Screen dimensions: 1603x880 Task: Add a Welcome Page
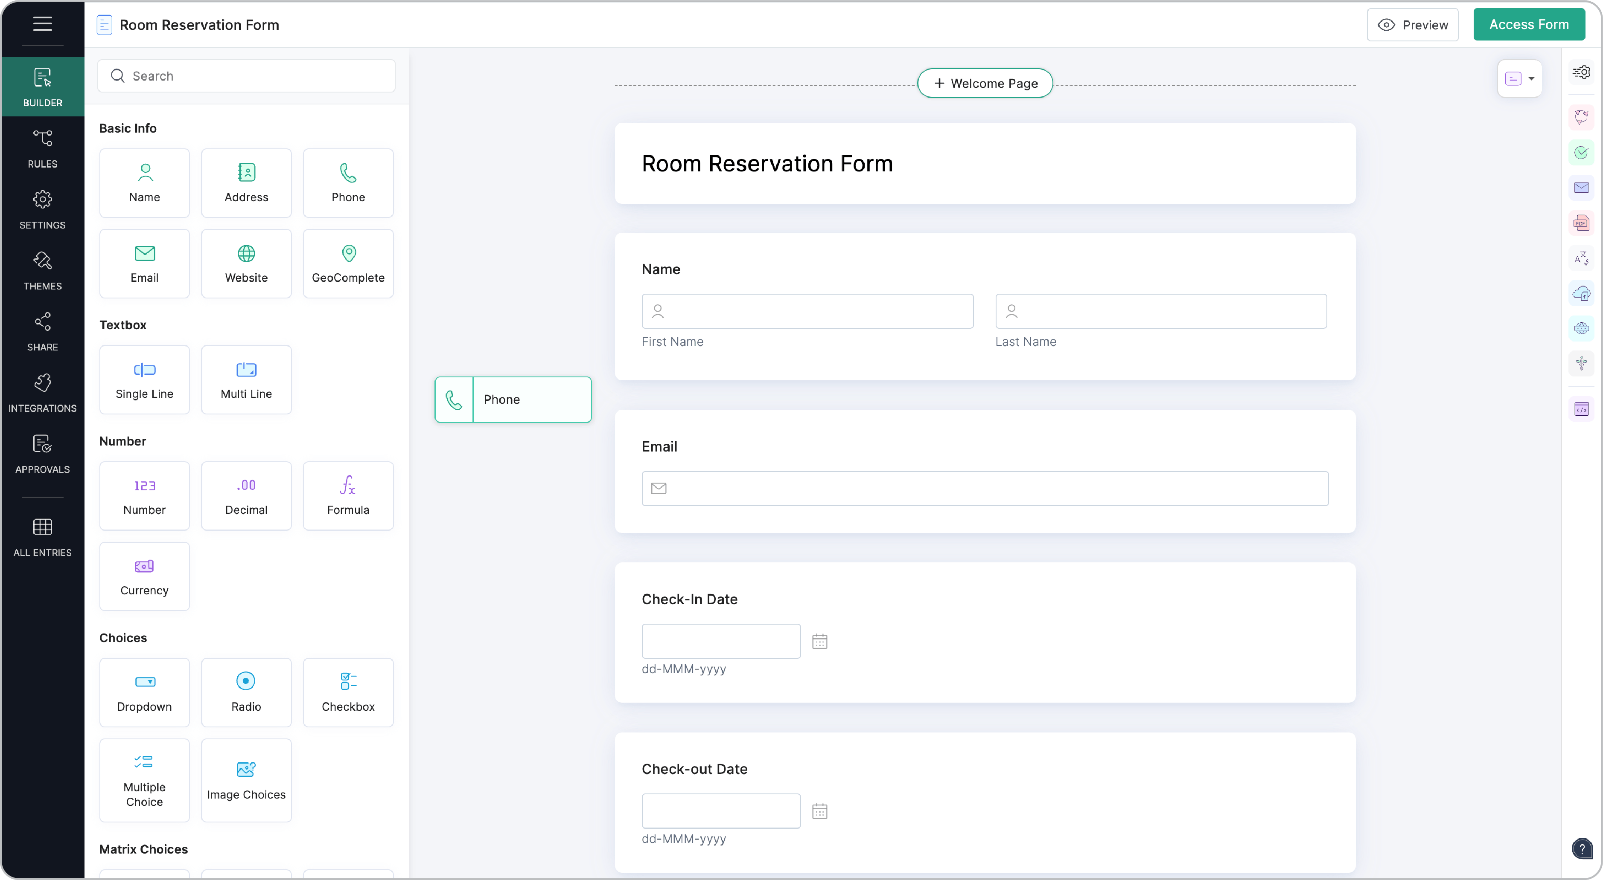[x=985, y=83]
